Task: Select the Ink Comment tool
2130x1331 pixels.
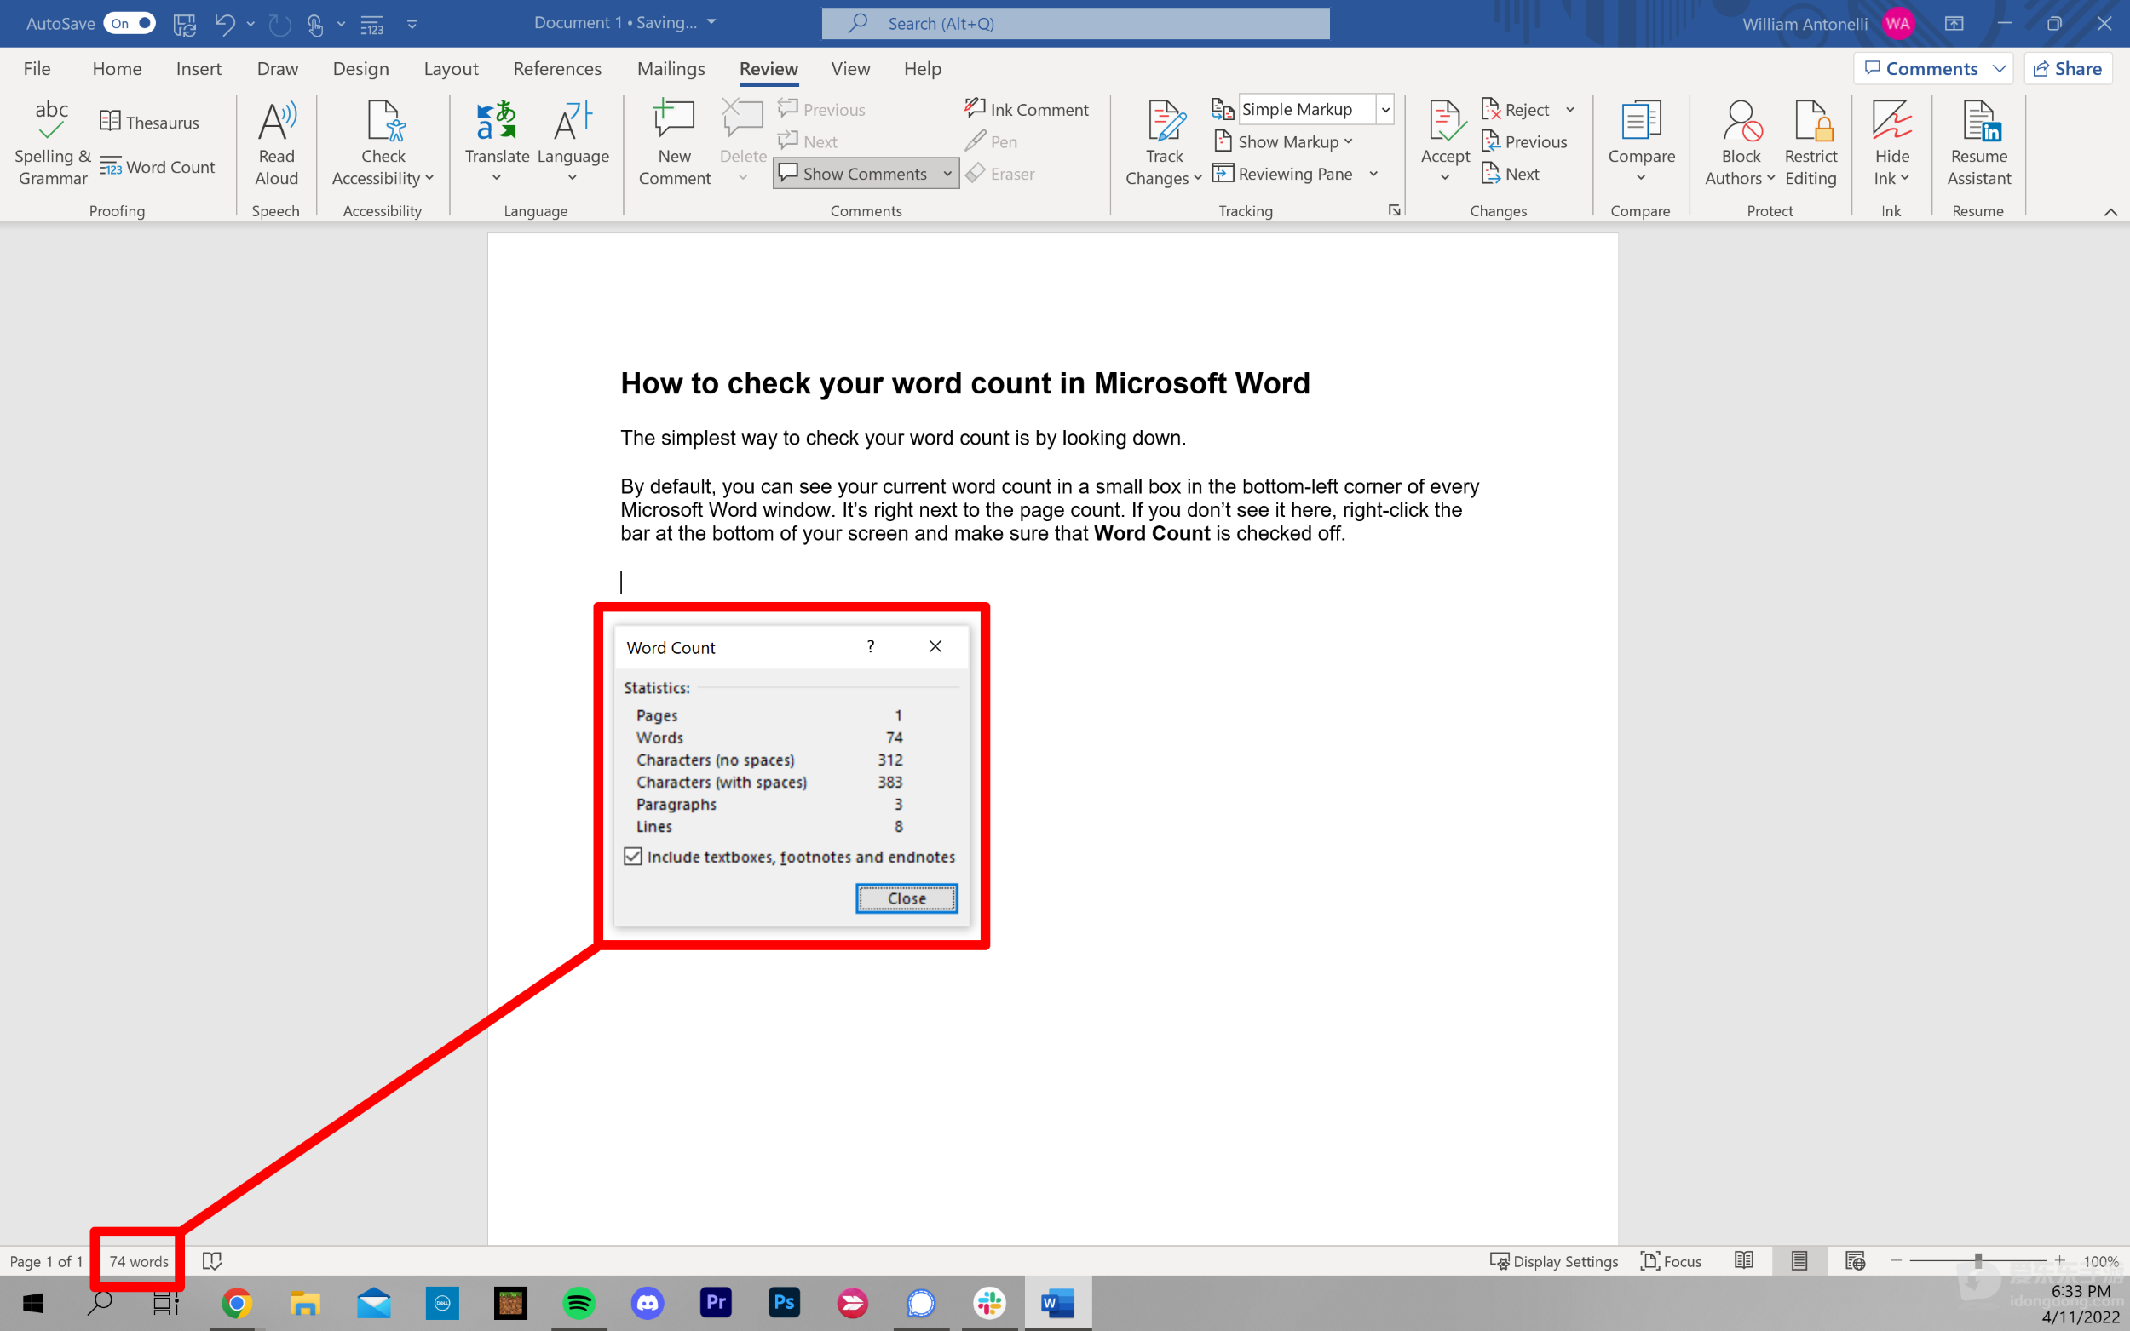Action: click(x=1027, y=109)
